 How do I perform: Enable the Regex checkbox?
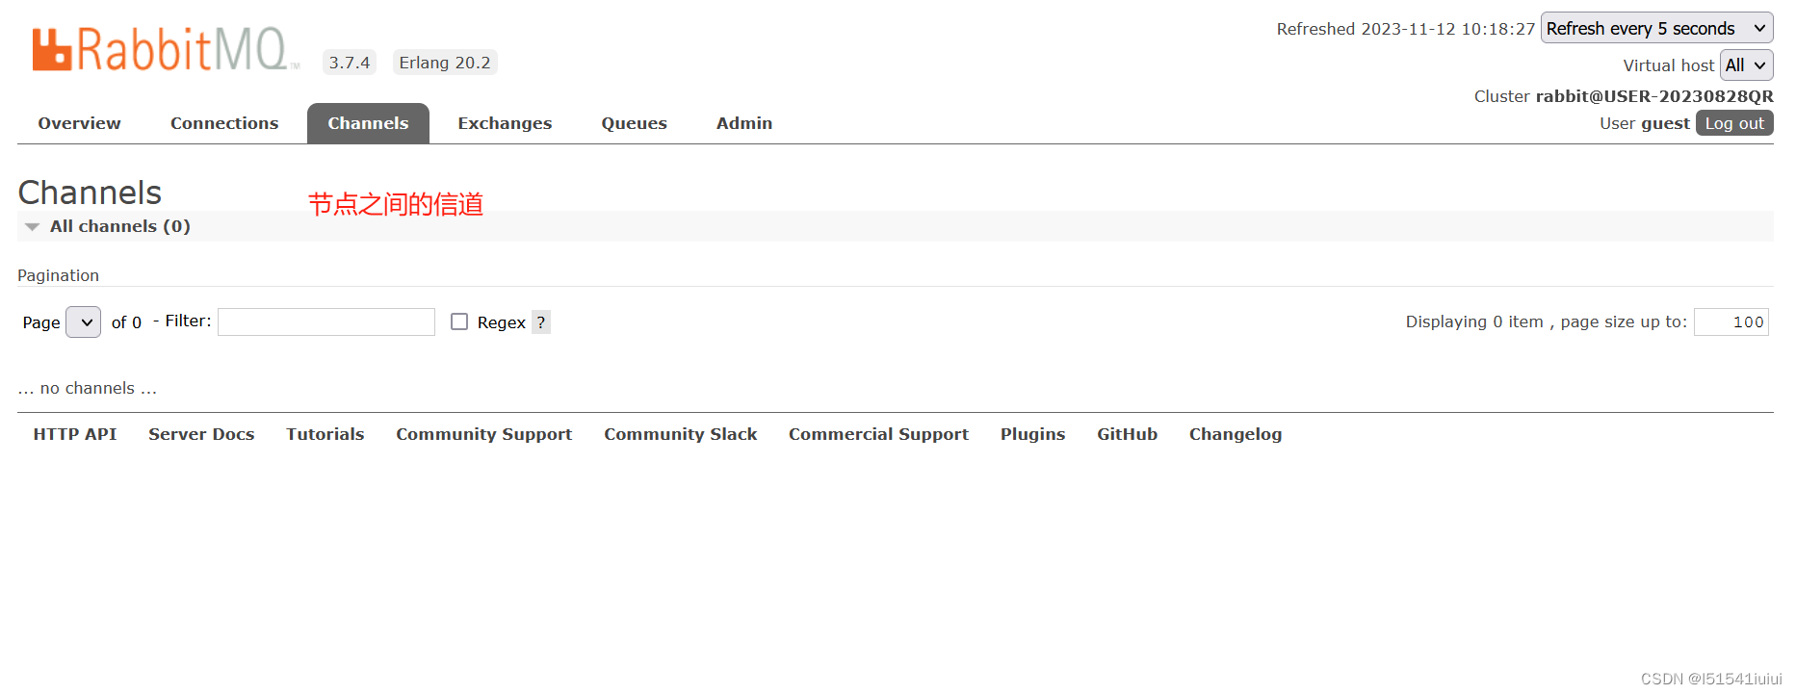tap(459, 321)
